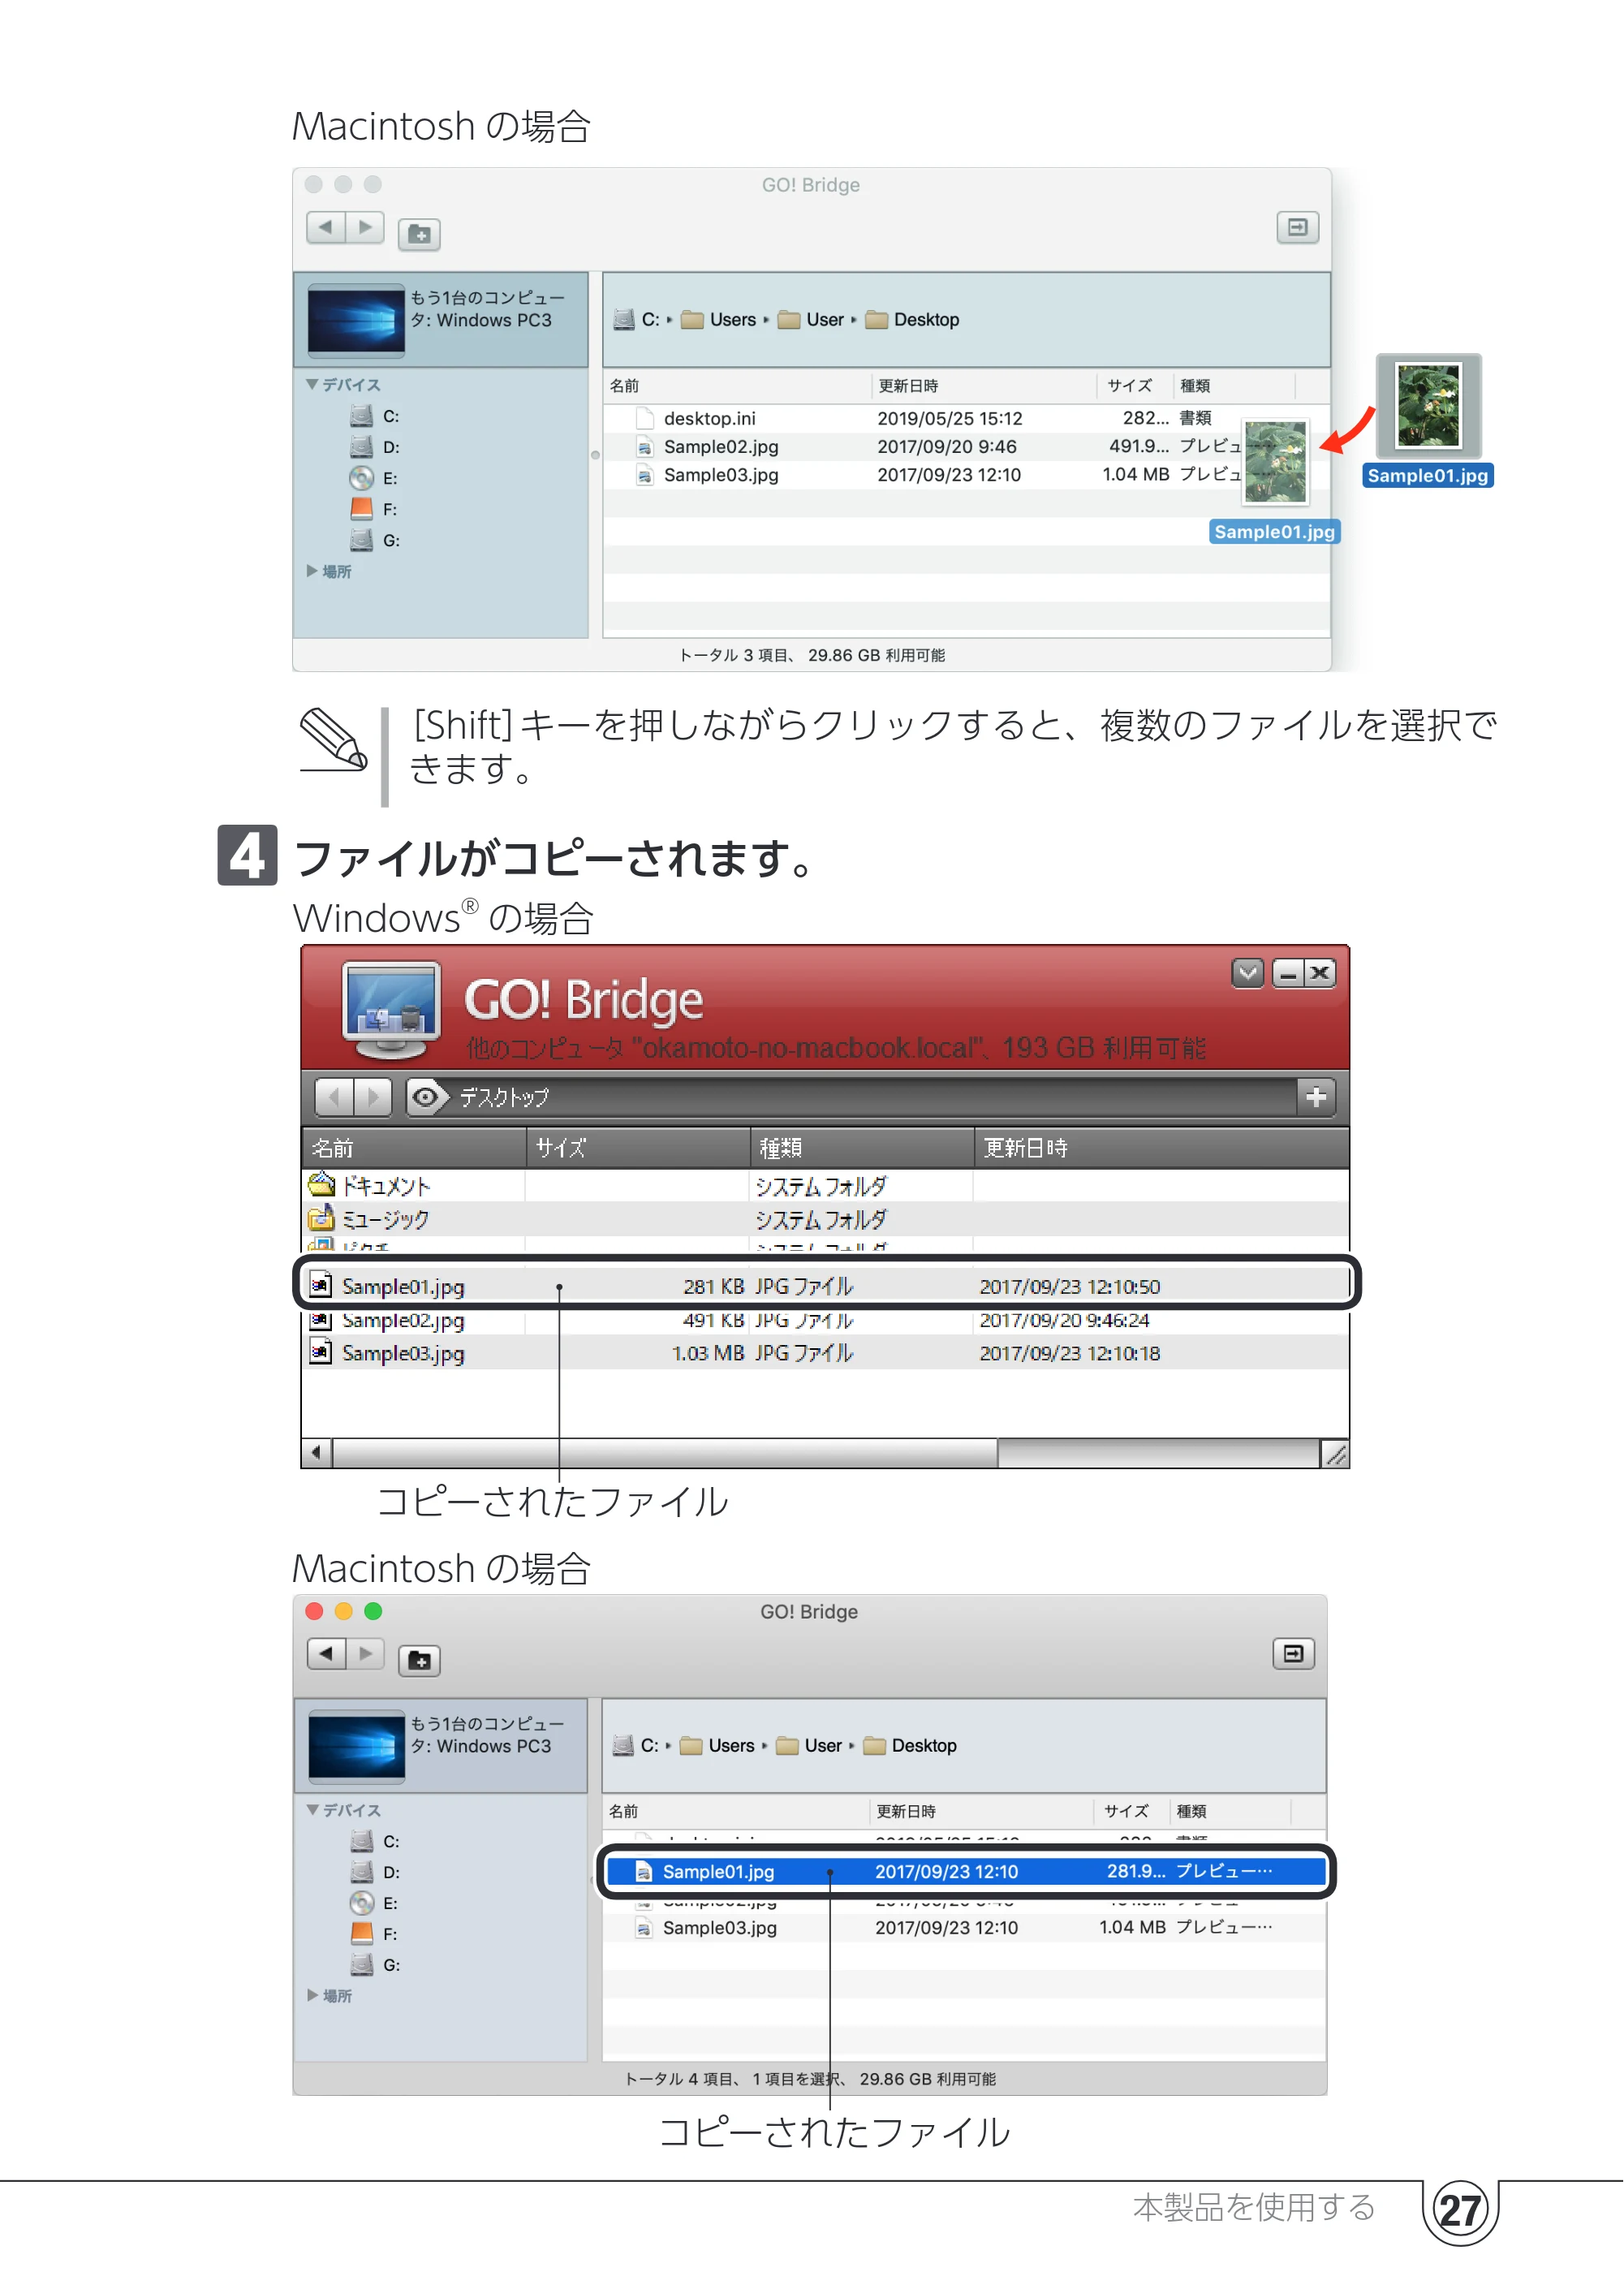Click 種類 column header in Windows GO! Bridge

click(x=863, y=1148)
